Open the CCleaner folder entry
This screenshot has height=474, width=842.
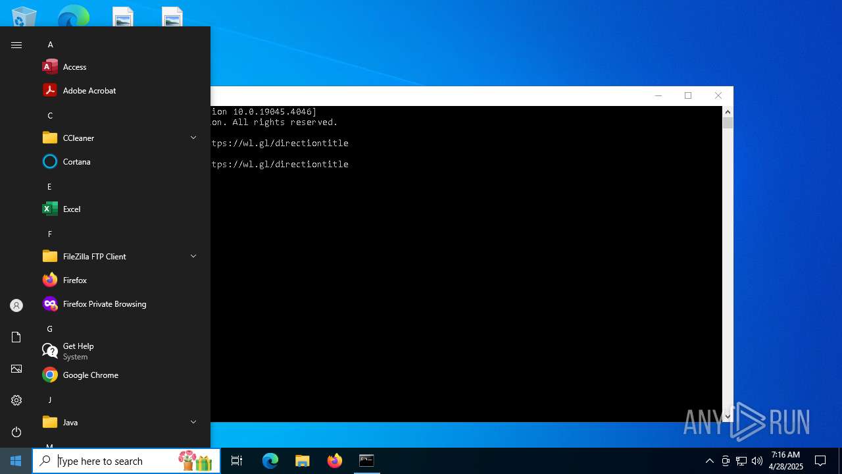point(120,138)
